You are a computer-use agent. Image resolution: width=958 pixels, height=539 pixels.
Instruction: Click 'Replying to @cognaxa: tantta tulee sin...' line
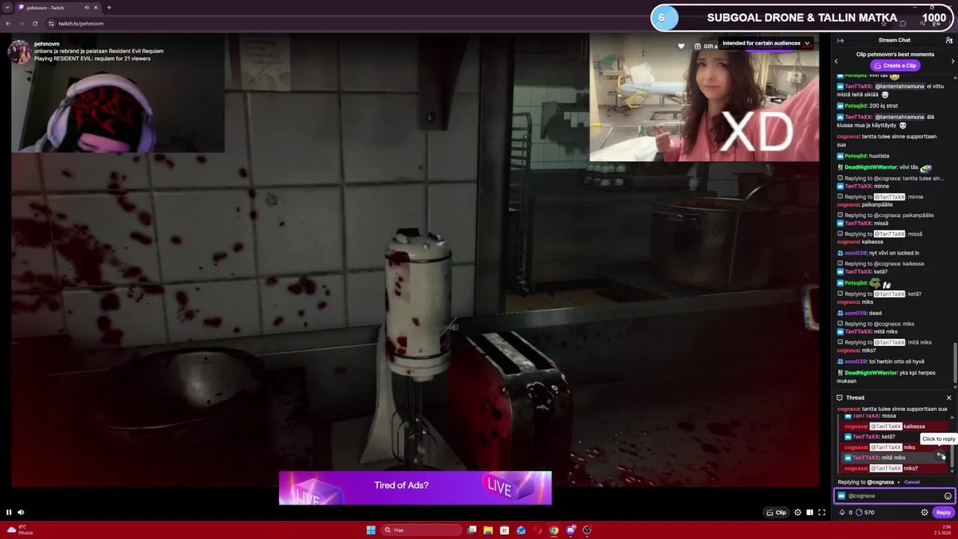pyautogui.click(x=891, y=178)
